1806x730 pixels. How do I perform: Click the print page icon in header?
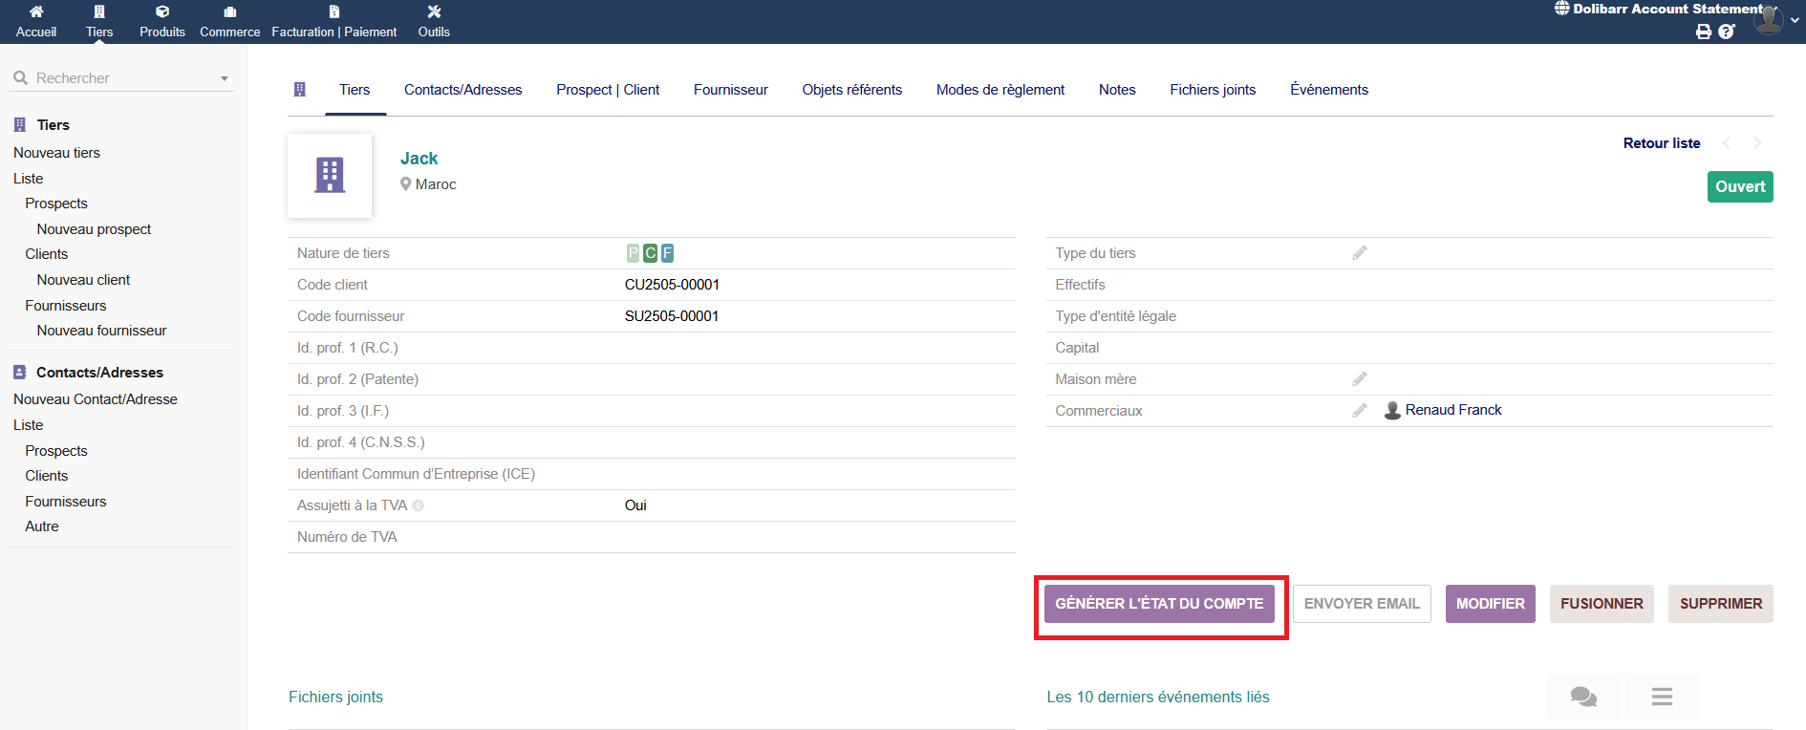pos(1703,32)
